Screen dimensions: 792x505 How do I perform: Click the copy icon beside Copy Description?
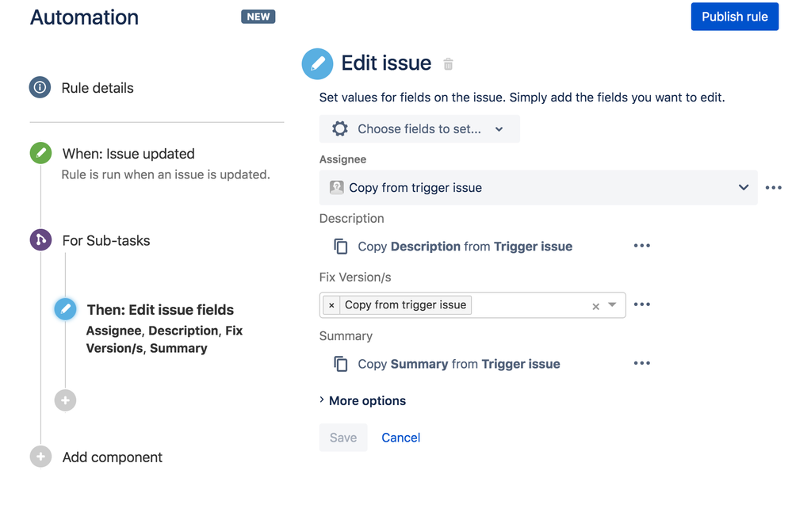pyautogui.click(x=340, y=246)
